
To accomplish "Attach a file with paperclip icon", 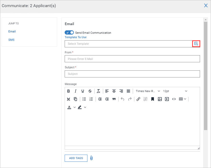I will point(91,158).
